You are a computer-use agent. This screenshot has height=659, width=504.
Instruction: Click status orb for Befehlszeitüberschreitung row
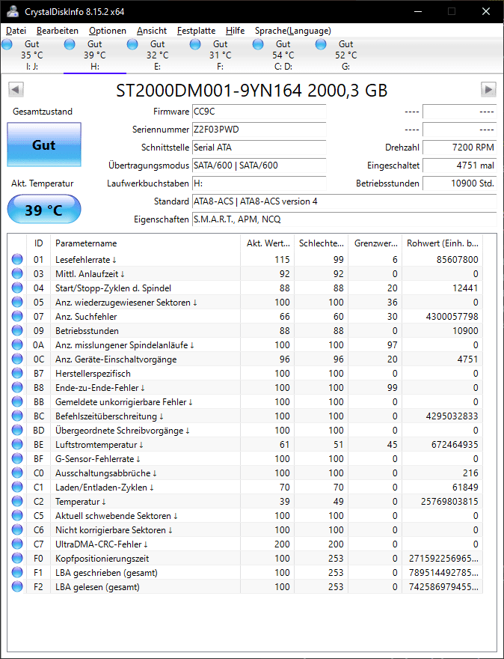(17, 416)
